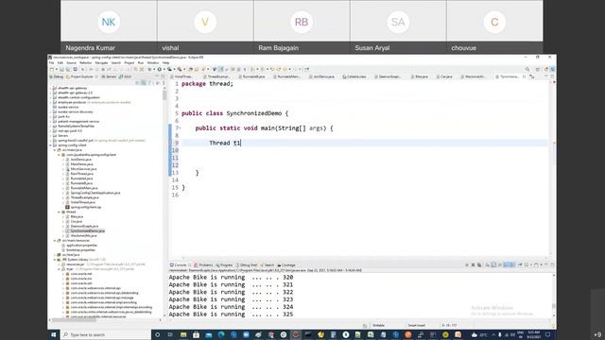This screenshot has width=605, height=340.
Task: Open the Bike.java editor tab
Action: click(420, 76)
